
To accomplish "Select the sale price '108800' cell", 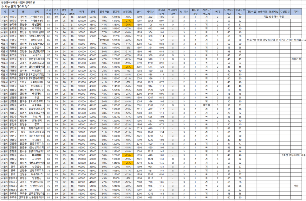I will 81,151.
